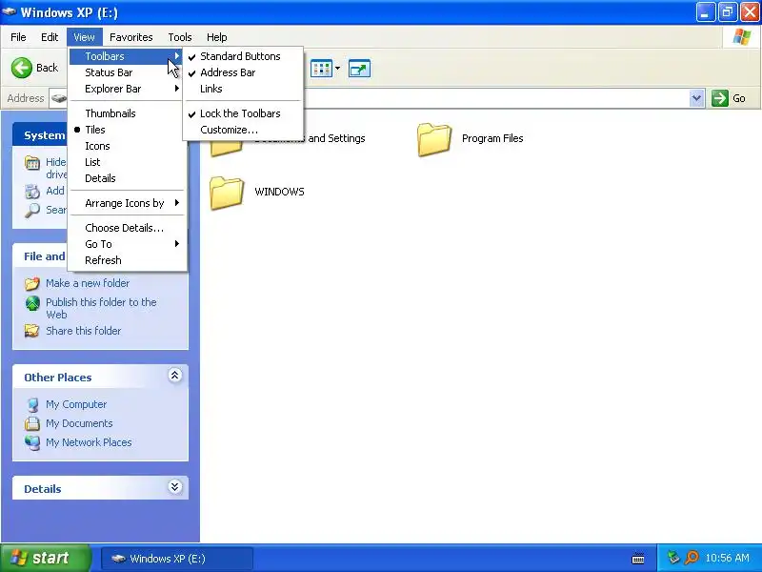762x572 pixels.
Task: Open the Address bar dropdown arrow
Action: coord(696,98)
